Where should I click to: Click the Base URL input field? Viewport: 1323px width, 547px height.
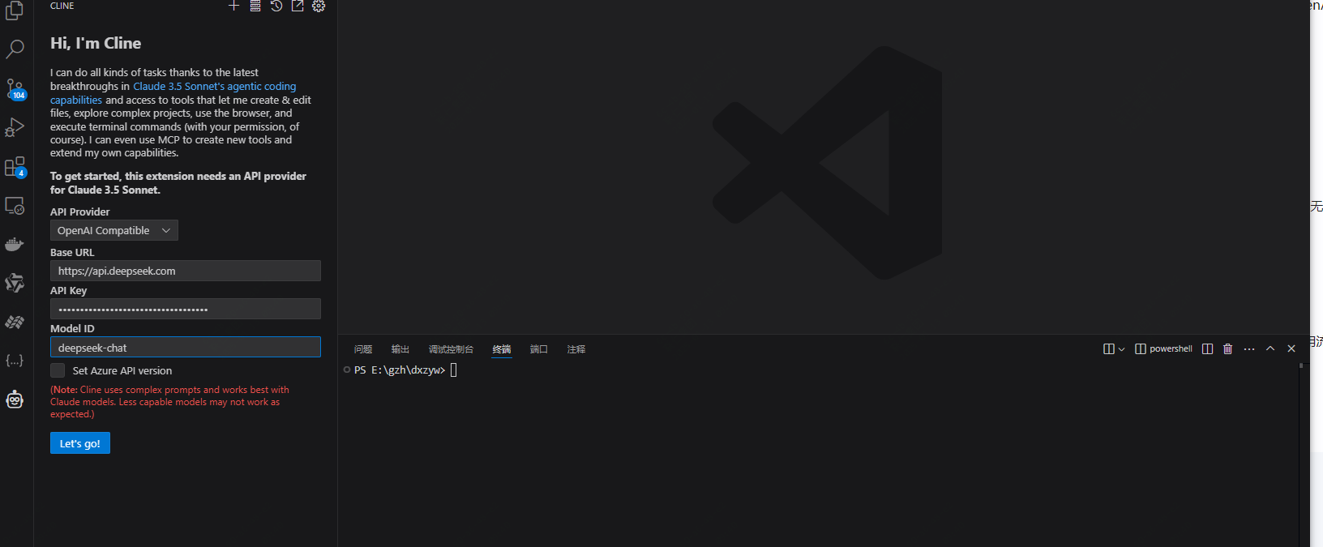(x=186, y=271)
